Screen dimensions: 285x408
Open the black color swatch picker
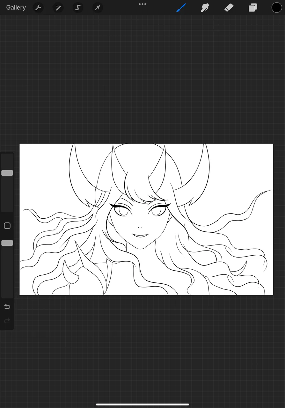[277, 7]
